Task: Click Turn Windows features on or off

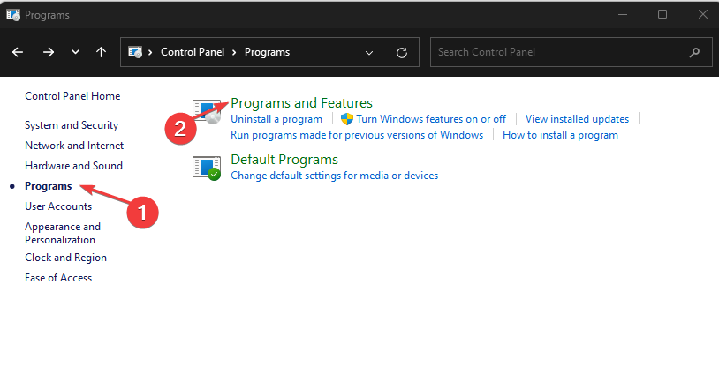Action: [431, 119]
